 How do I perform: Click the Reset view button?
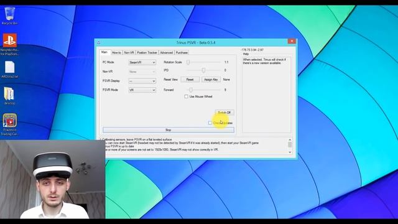point(190,80)
